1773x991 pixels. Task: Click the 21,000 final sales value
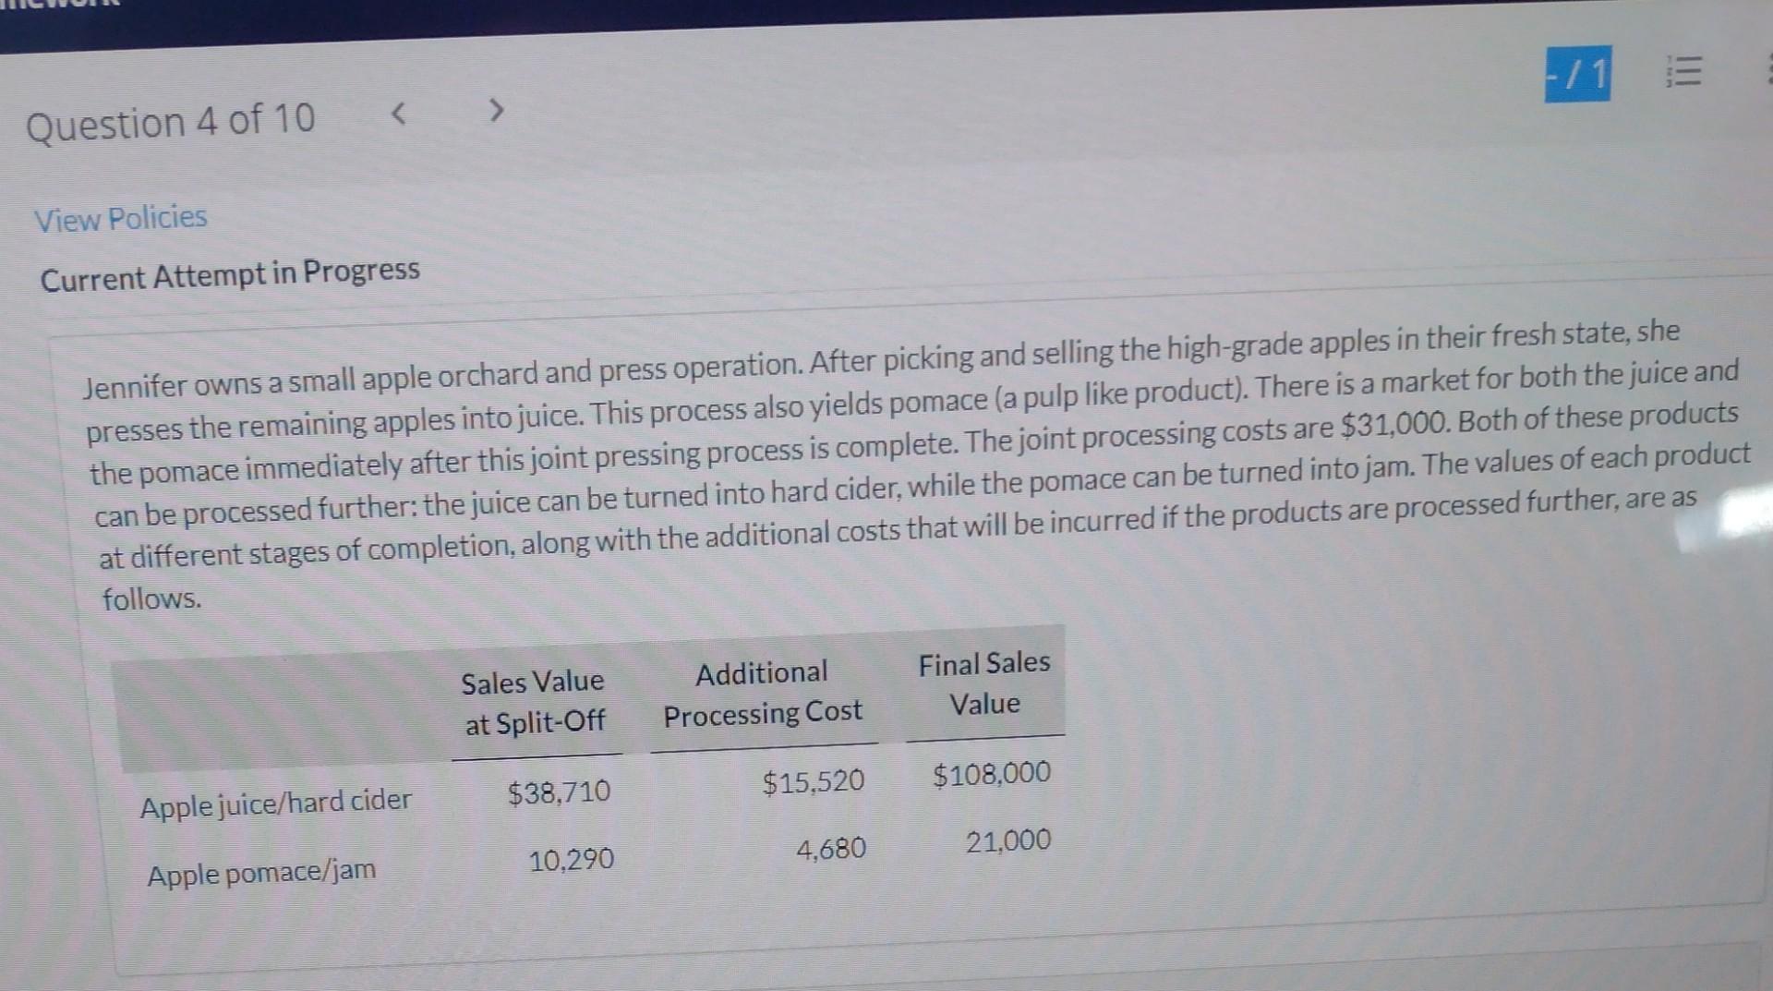(1008, 840)
